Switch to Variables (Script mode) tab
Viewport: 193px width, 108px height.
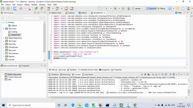click(x=88, y=70)
